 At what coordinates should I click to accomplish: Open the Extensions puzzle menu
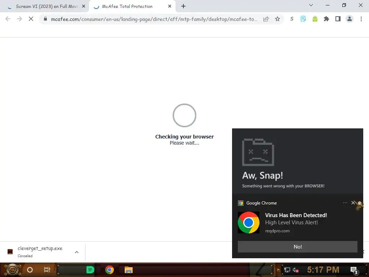click(x=326, y=19)
